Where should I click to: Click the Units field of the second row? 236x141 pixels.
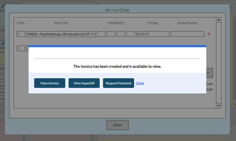pos(21,48)
